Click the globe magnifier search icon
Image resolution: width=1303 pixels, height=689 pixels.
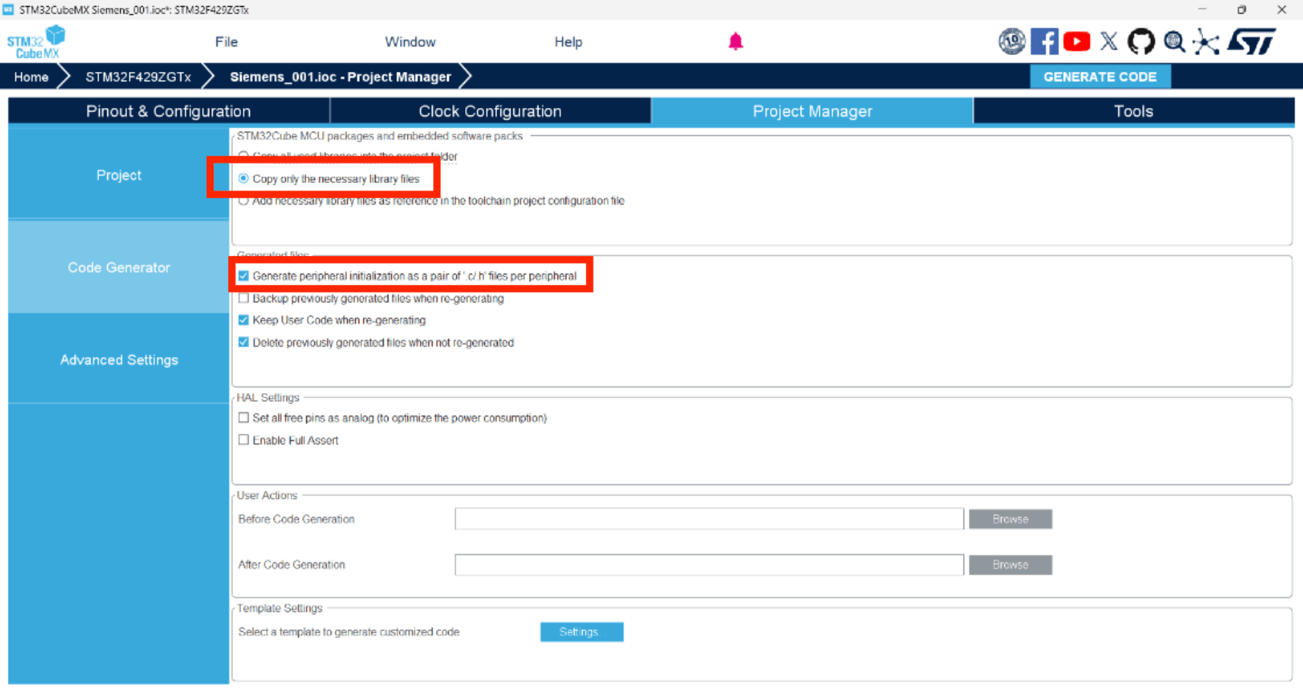(x=1174, y=42)
